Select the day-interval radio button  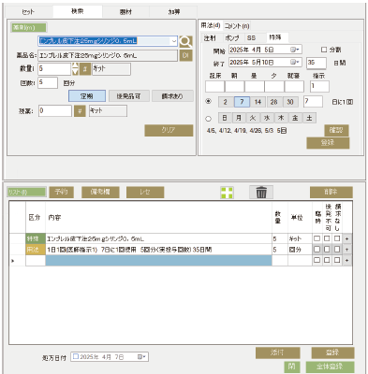(x=209, y=101)
